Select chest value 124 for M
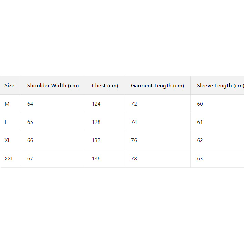This screenshot has height=244, width=244. 96,104
